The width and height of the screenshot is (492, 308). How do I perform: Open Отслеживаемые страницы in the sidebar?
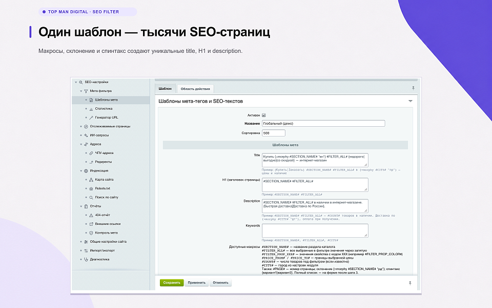(x=110, y=126)
